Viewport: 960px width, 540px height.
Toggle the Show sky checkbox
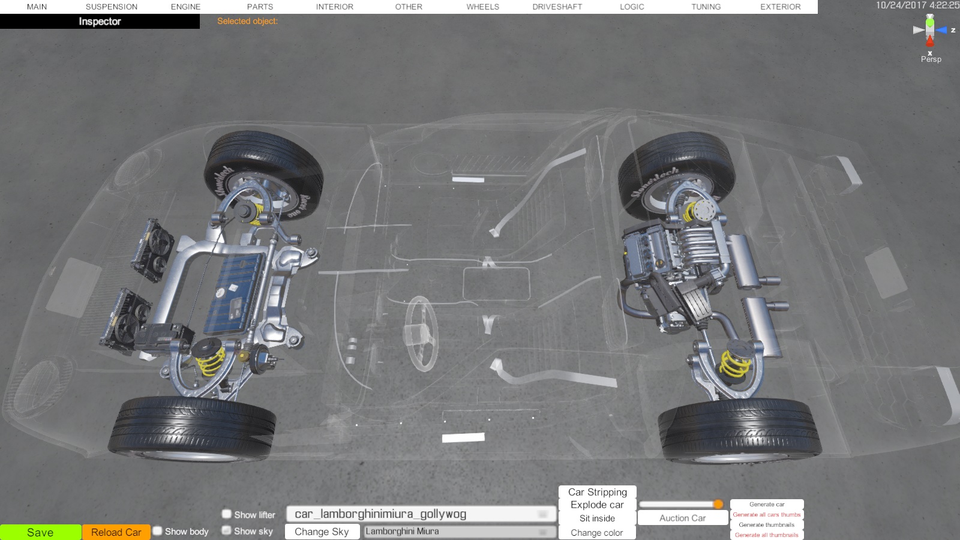[227, 530]
